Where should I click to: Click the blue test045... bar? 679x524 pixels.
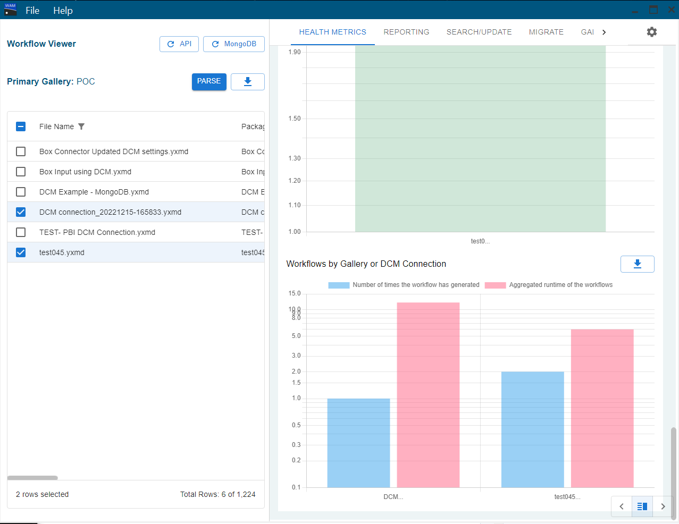[x=532, y=430]
